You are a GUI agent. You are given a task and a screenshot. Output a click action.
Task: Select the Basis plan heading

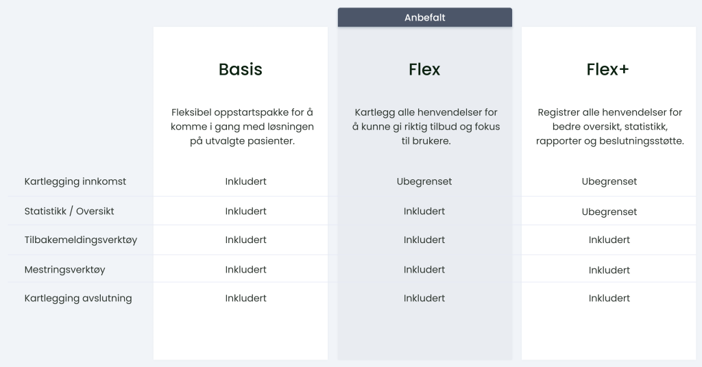click(x=241, y=69)
